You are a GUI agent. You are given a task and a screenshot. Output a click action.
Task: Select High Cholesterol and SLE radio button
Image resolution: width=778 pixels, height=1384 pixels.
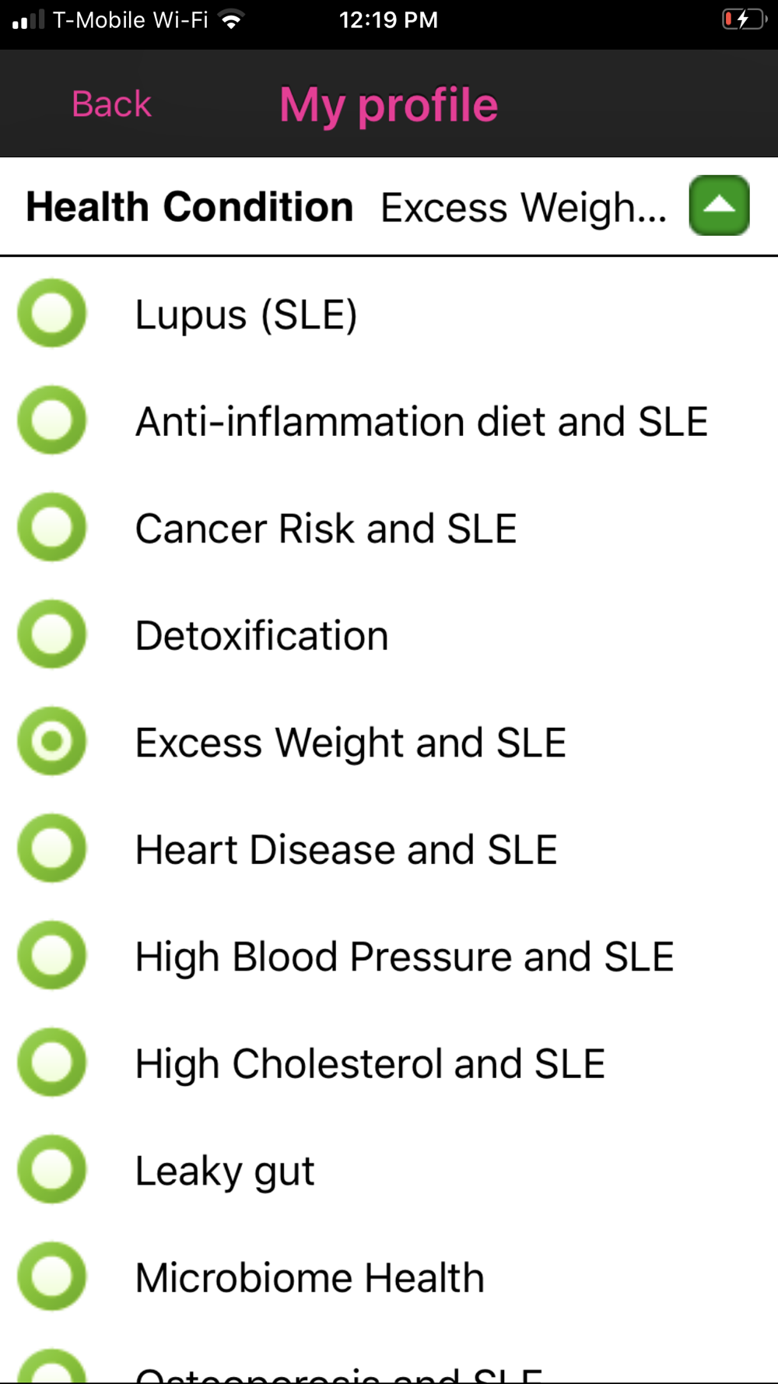coord(52,1063)
